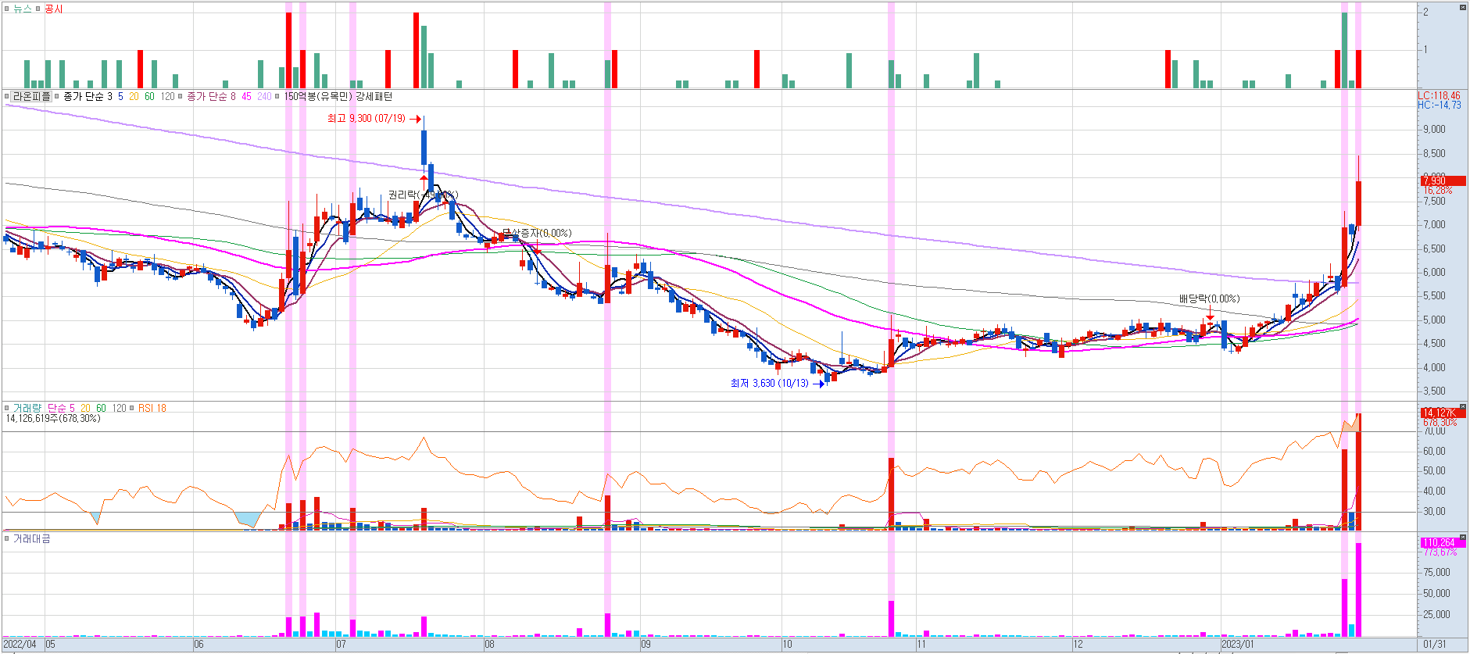Click the magenta 45 moving average period
1470x654 pixels.
coord(246,96)
